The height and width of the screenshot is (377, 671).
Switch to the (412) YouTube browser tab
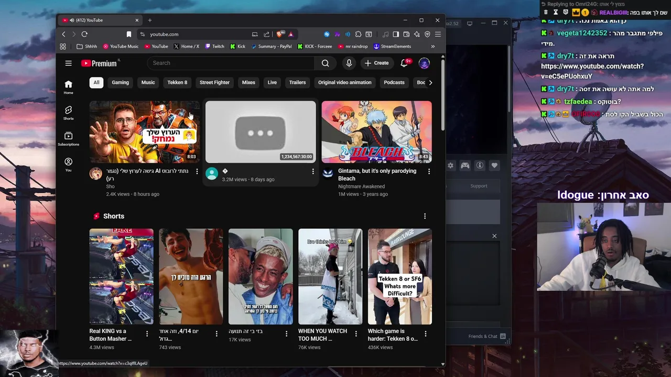[x=100, y=20]
